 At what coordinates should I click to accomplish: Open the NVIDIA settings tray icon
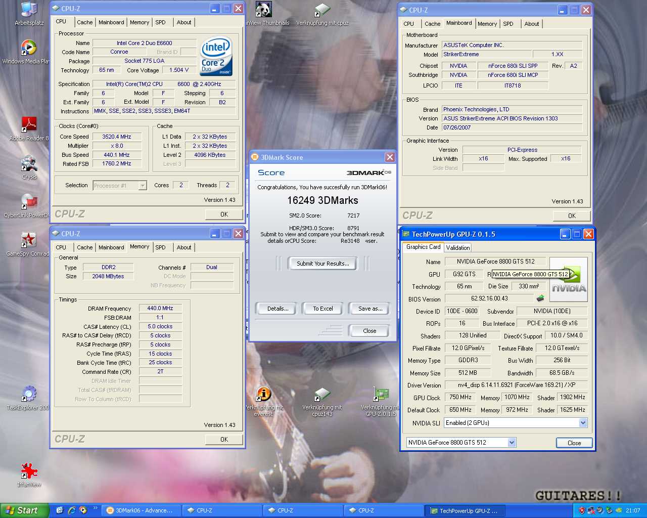click(x=618, y=510)
